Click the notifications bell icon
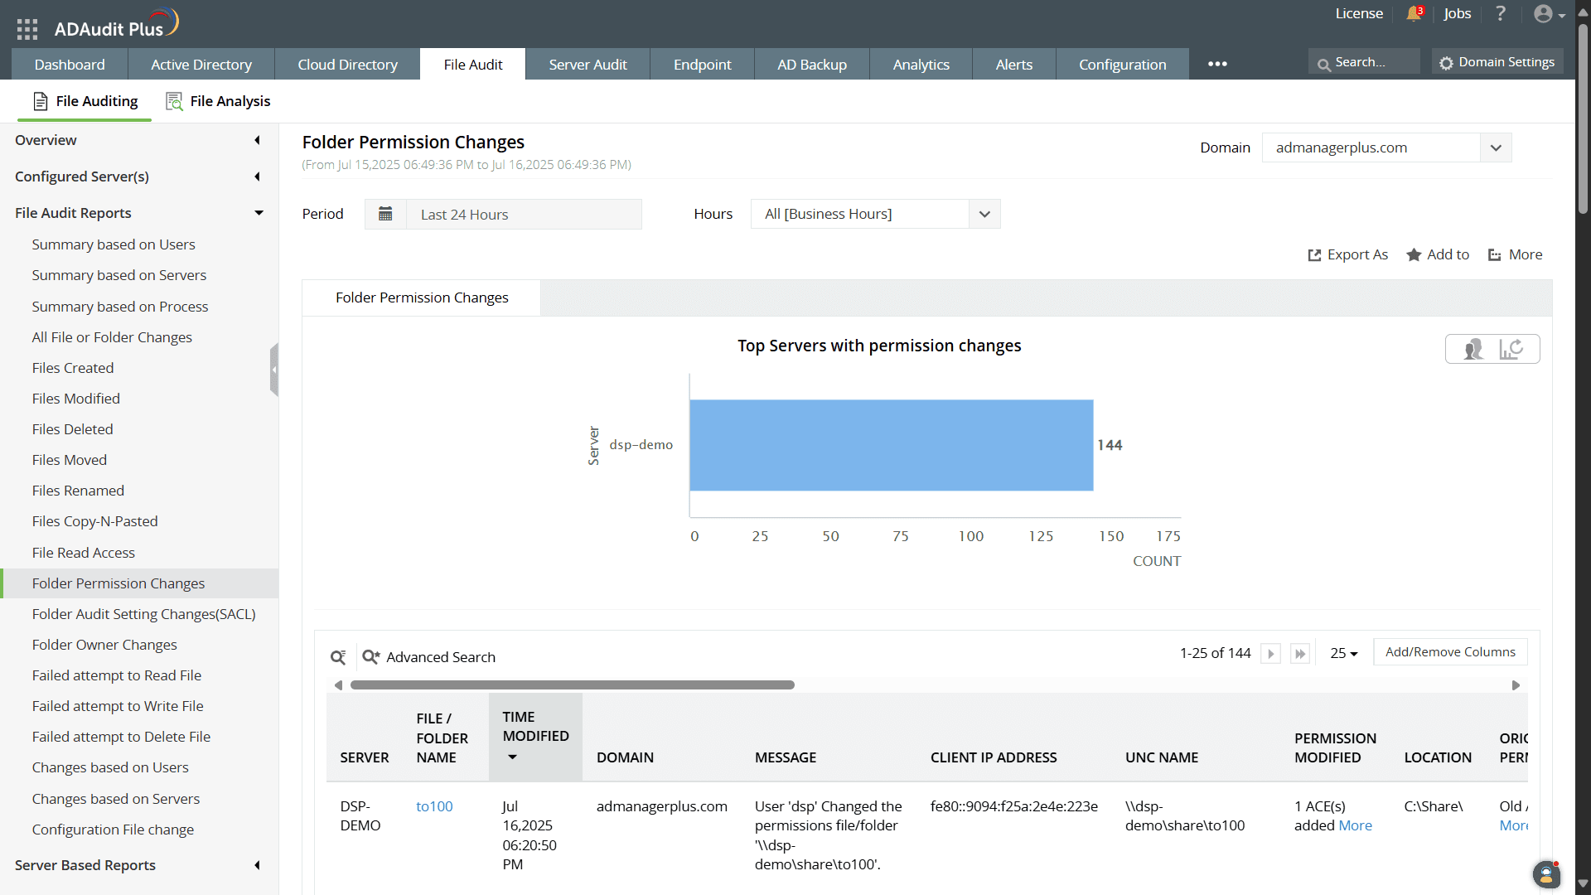The image size is (1591, 895). [1414, 14]
